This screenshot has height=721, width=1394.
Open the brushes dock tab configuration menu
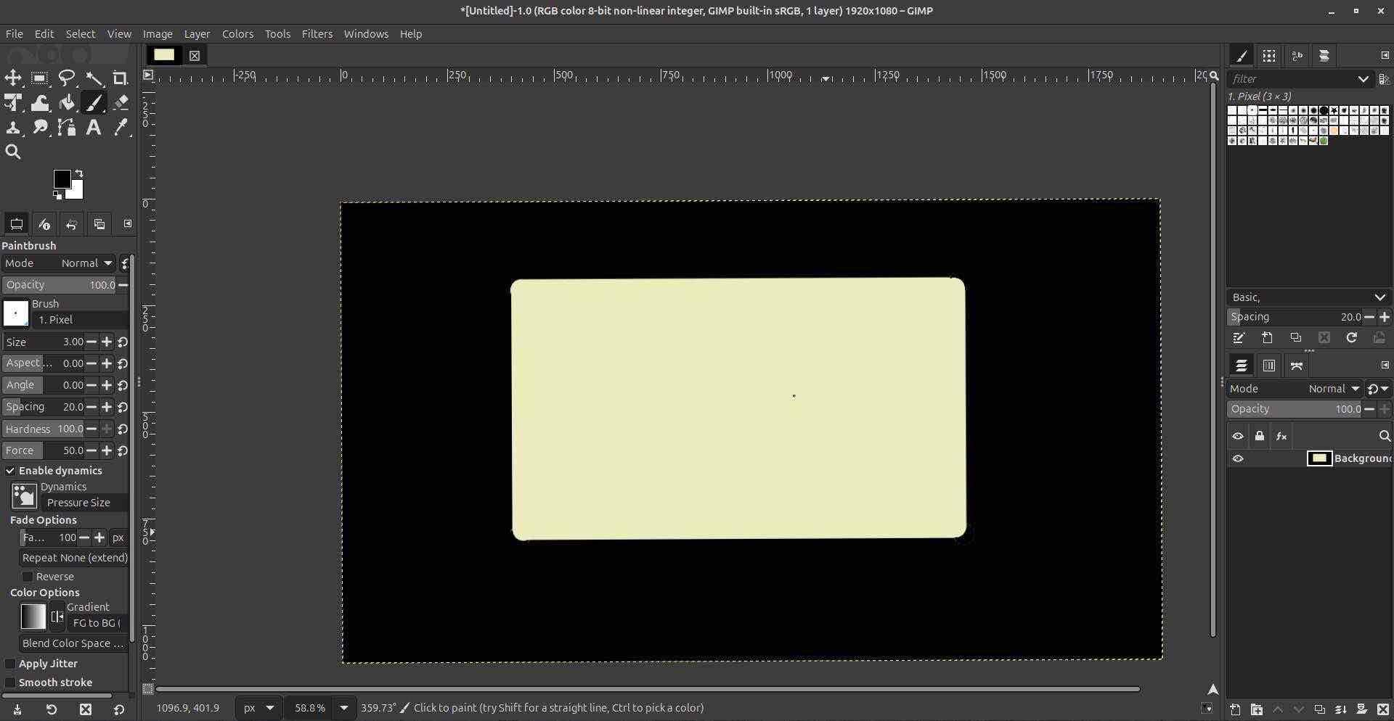[1385, 56]
